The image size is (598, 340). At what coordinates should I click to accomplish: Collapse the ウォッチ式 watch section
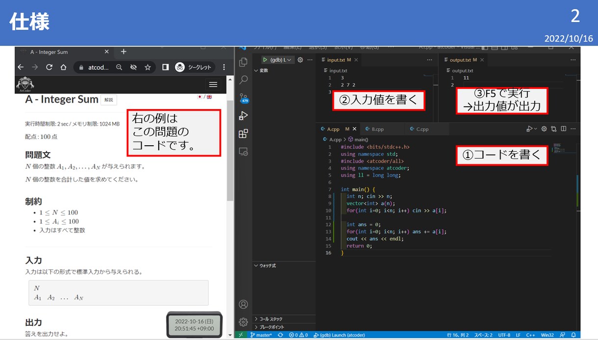pyautogui.click(x=283, y=266)
